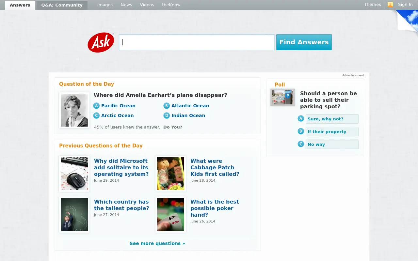Open the parking spot poll image
Image resolution: width=418 pixels, height=261 pixels.
tap(282, 97)
